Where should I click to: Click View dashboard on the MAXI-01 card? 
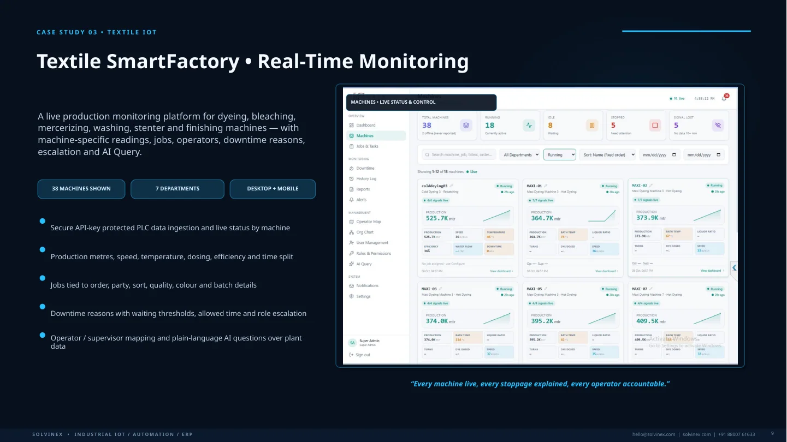607,271
